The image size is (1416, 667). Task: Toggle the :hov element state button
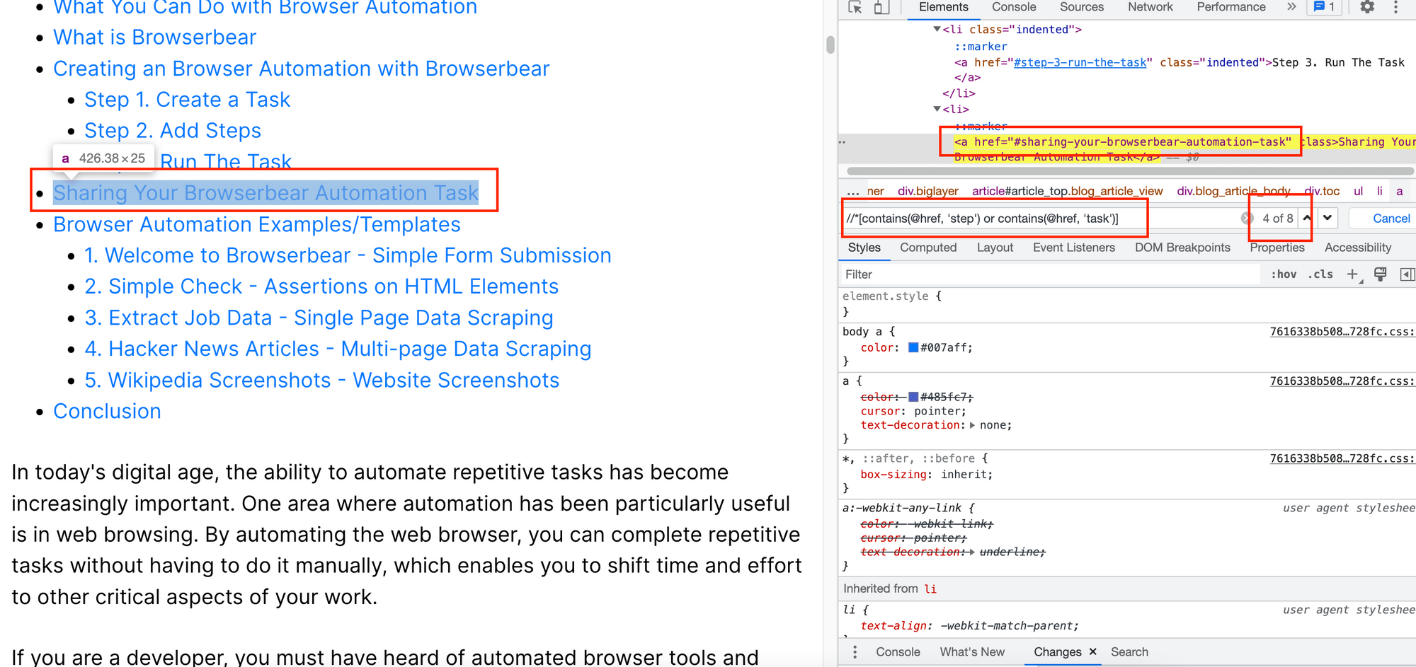[1284, 274]
